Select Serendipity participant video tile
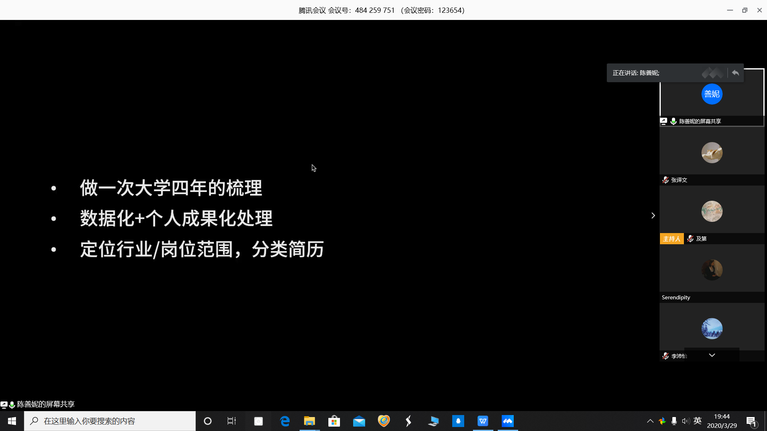This screenshot has width=767, height=431. coord(712,270)
